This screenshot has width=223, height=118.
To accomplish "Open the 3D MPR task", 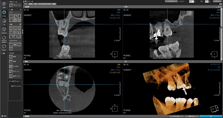I will click(15, 66).
